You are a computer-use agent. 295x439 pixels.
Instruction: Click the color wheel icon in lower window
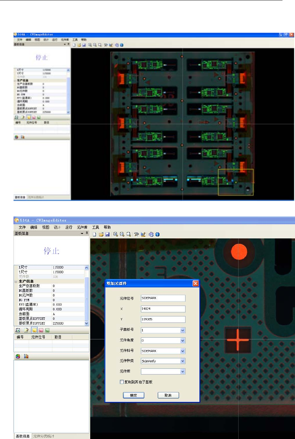(x=18, y=356)
